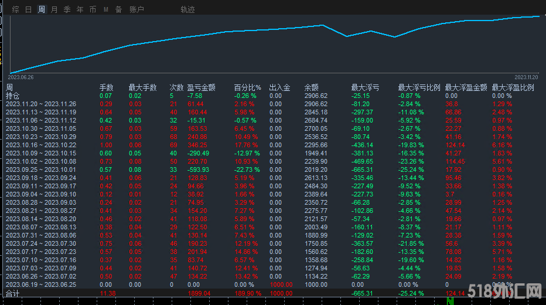Sort by the 手数 column header

106,87
